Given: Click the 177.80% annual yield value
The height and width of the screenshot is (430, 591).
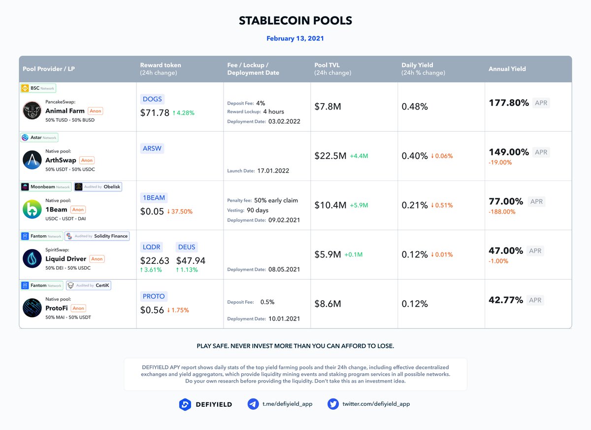Looking at the screenshot, I should tap(509, 103).
